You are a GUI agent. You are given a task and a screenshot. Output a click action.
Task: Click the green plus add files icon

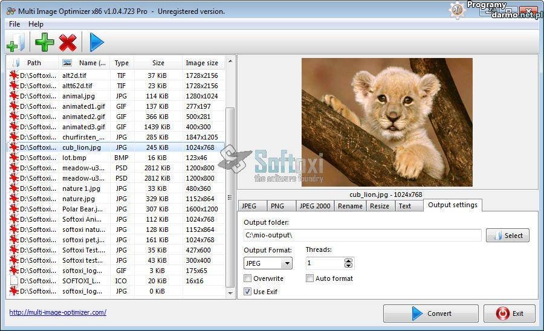44,42
